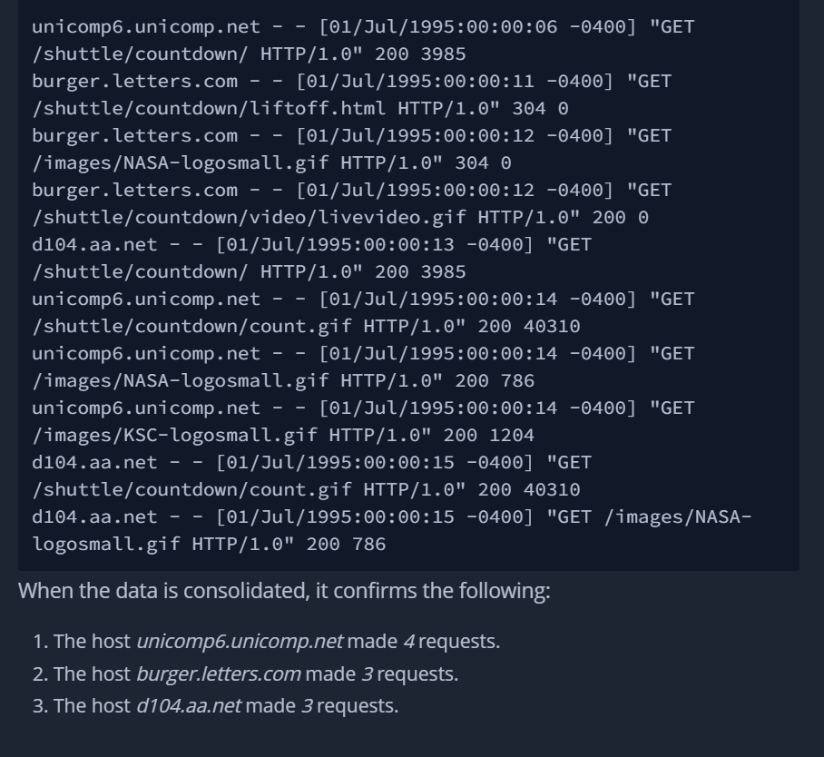Viewport: 824px width, 757px height.
Task: Click the NASA-logosmall.gif line with status 304
Action: pyautogui.click(x=271, y=163)
